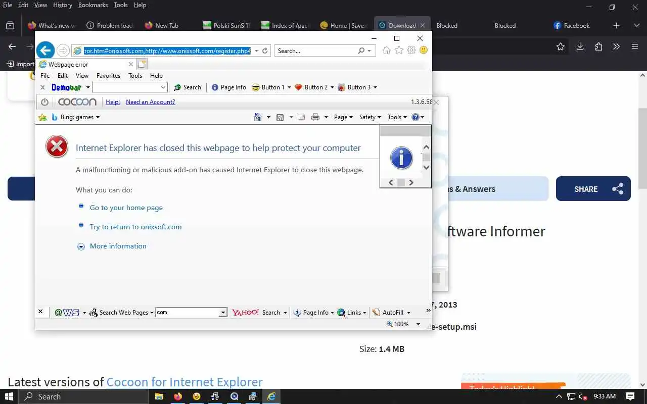Click the bottom toolbar com search field
Screen dimensions: 647x404
(188, 313)
